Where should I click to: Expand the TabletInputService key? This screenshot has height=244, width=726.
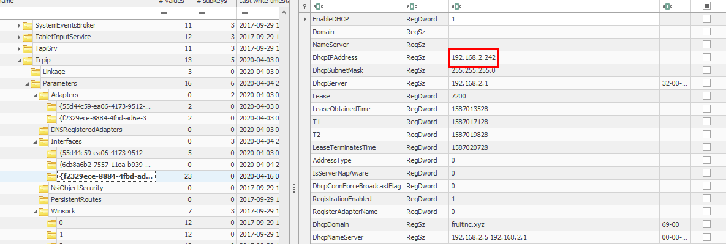(x=19, y=37)
